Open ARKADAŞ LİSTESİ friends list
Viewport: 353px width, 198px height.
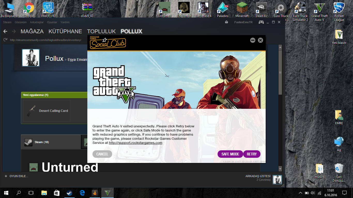258,176
